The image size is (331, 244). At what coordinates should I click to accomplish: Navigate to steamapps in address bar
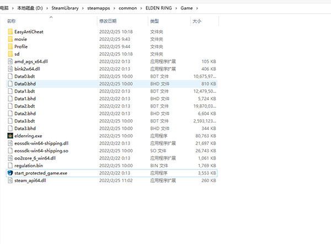click(99, 8)
